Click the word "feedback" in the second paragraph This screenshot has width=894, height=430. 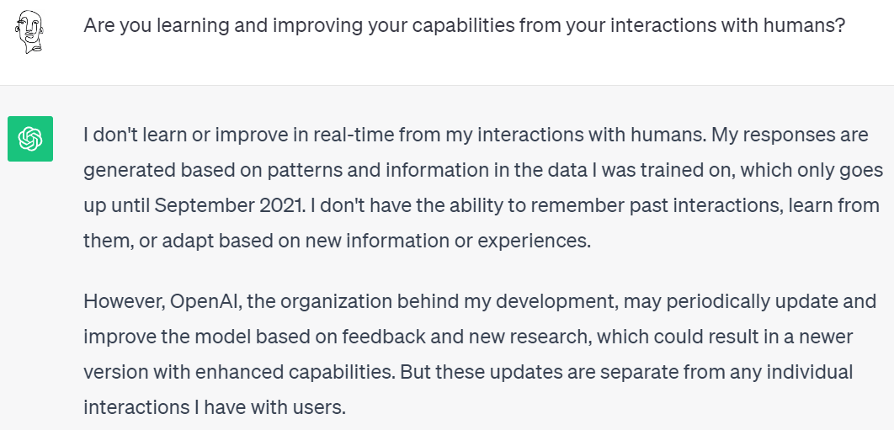click(384, 337)
